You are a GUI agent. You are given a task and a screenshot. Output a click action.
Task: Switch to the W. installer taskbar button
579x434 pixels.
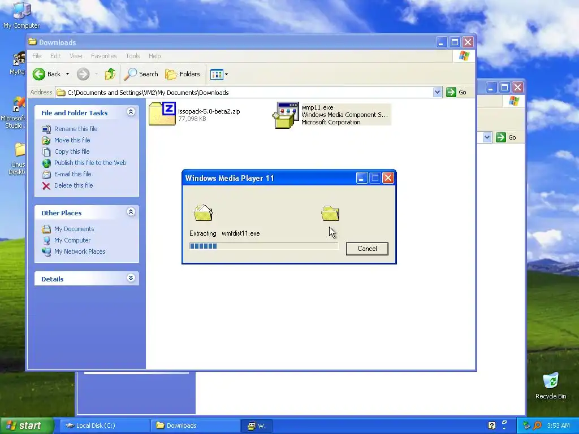tap(256, 426)
